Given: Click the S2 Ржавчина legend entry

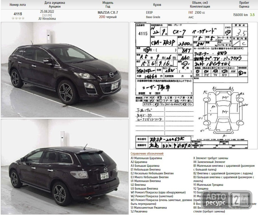Looking at the screenshot, I should coord(139,211).
